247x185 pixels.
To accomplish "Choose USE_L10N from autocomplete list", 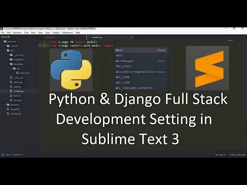I will (x=141, y=82).
